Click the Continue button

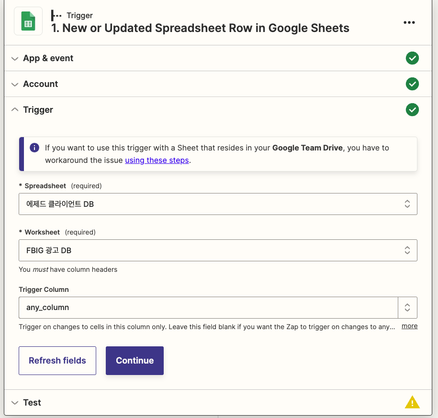click(135, 361)
